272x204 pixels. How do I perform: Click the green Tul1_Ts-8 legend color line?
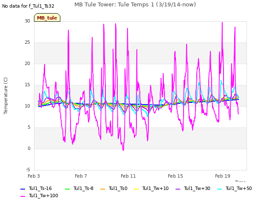[x=67, y=189]
